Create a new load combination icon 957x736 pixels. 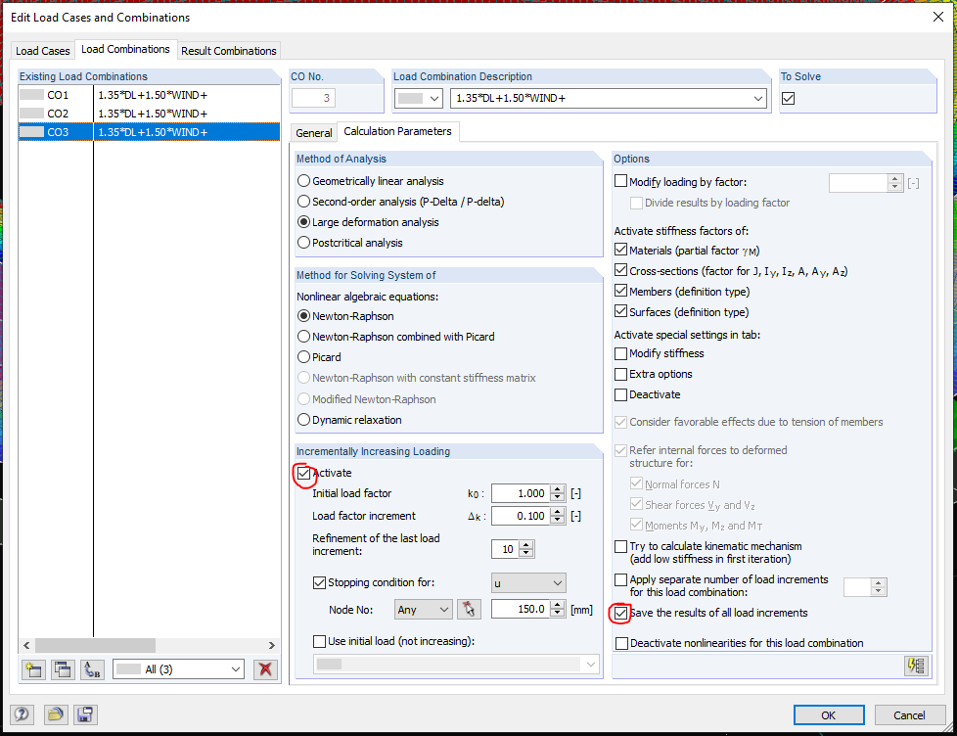33,669
